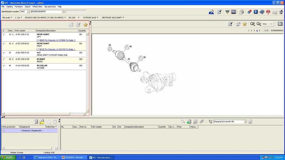Viewport: 285px width, 160px height.
Task: Zoom out with the magnifier minus icon
Action: coord(259,24)
